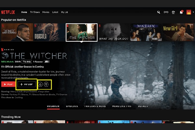The image size is (195, 130).
Task: Open the Matrix thumbnail
Action: (146, 32)
